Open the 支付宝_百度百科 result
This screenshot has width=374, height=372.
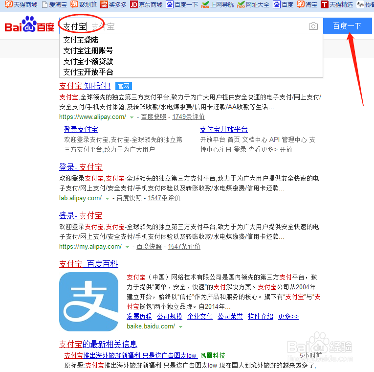pyautogui.click(x=88, y=264)
